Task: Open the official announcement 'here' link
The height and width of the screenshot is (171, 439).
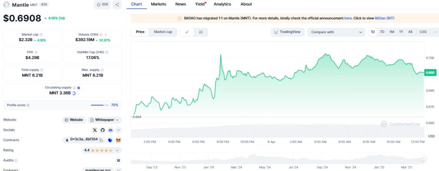Action: 348,18
